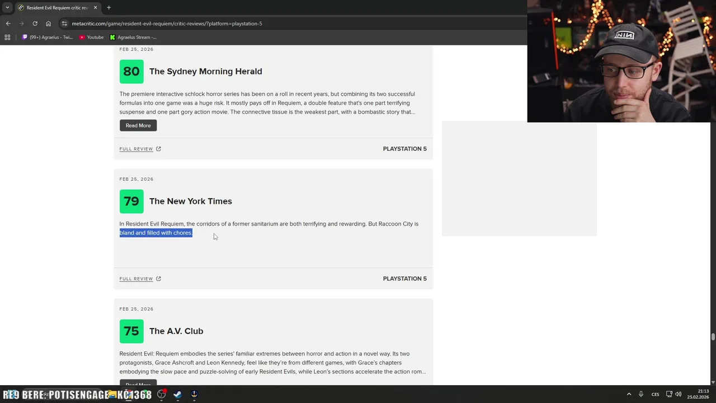Go back to the previous page
716x403 pixels.
[x=8, y=24]
